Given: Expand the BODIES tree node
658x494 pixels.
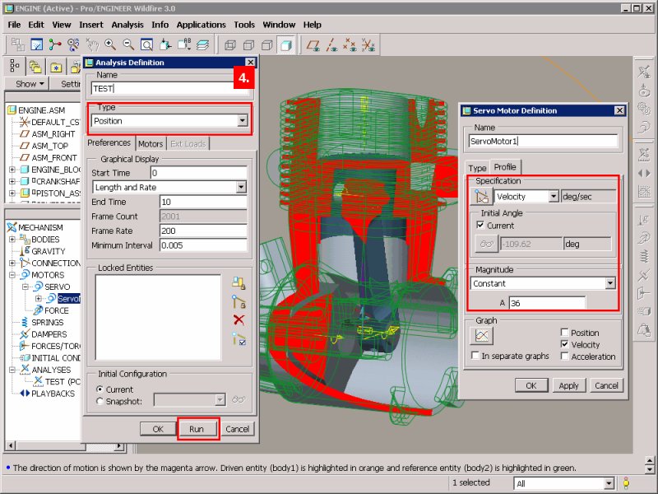Looking at the screenshot, I should (x=12, y=239).
